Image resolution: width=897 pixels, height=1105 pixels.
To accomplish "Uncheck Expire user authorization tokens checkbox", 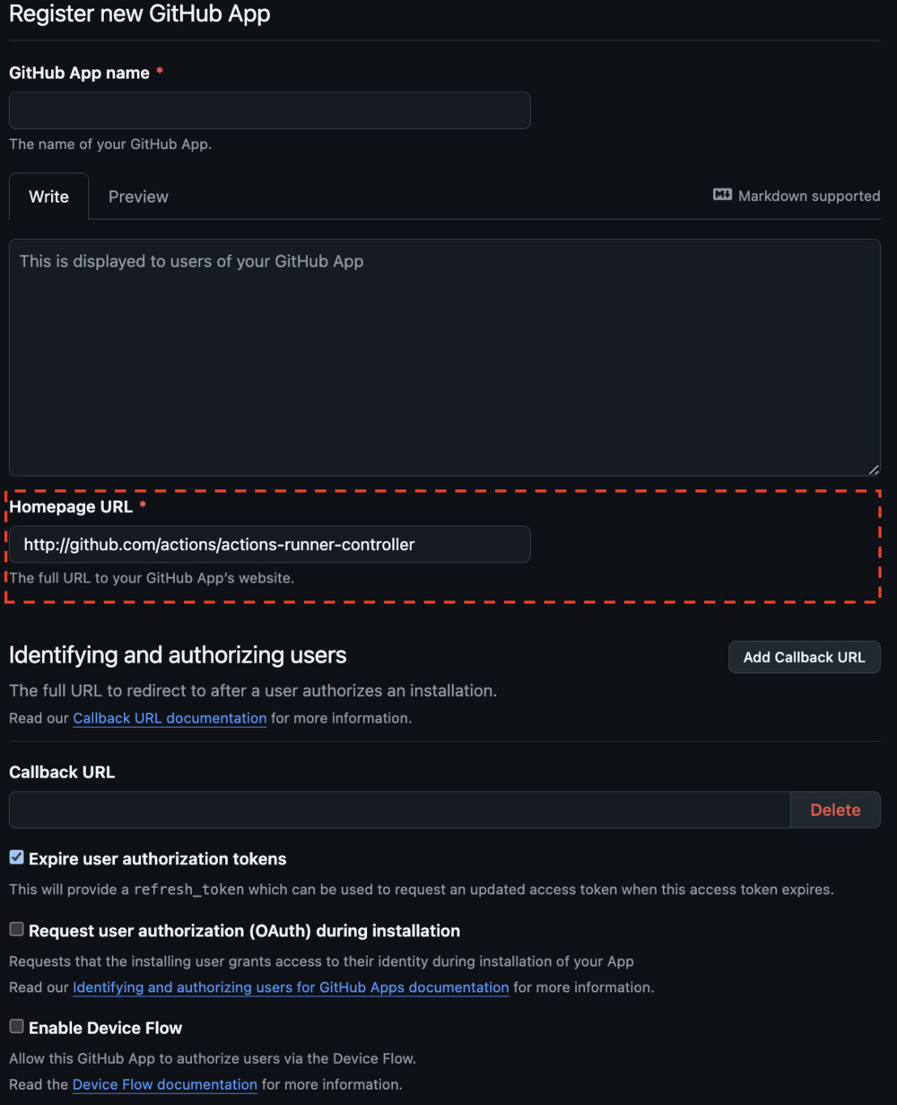I will click(x=17, y=858).
